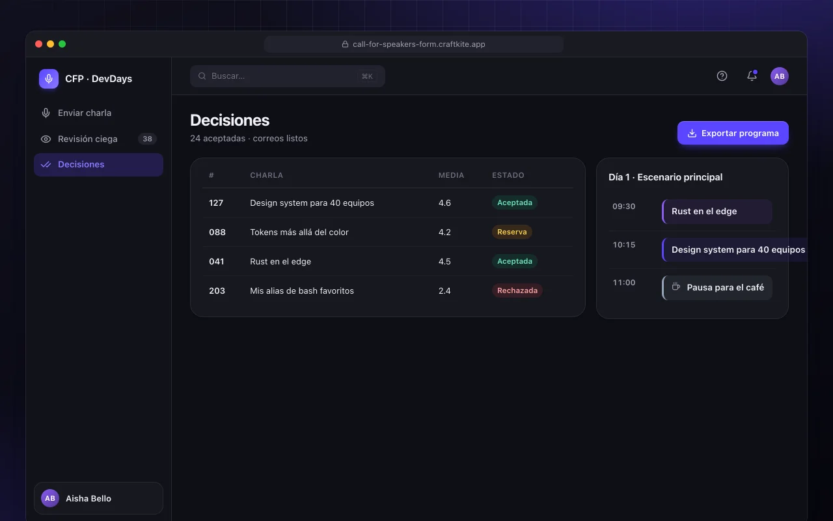Screen dimensions: 833x521
Task: Click the magnifier icon in the search box
Action: (202, 76)
